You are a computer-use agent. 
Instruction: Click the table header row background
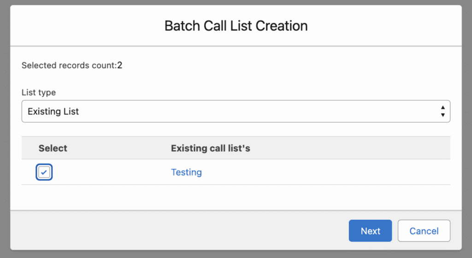[x=346, y=148]
